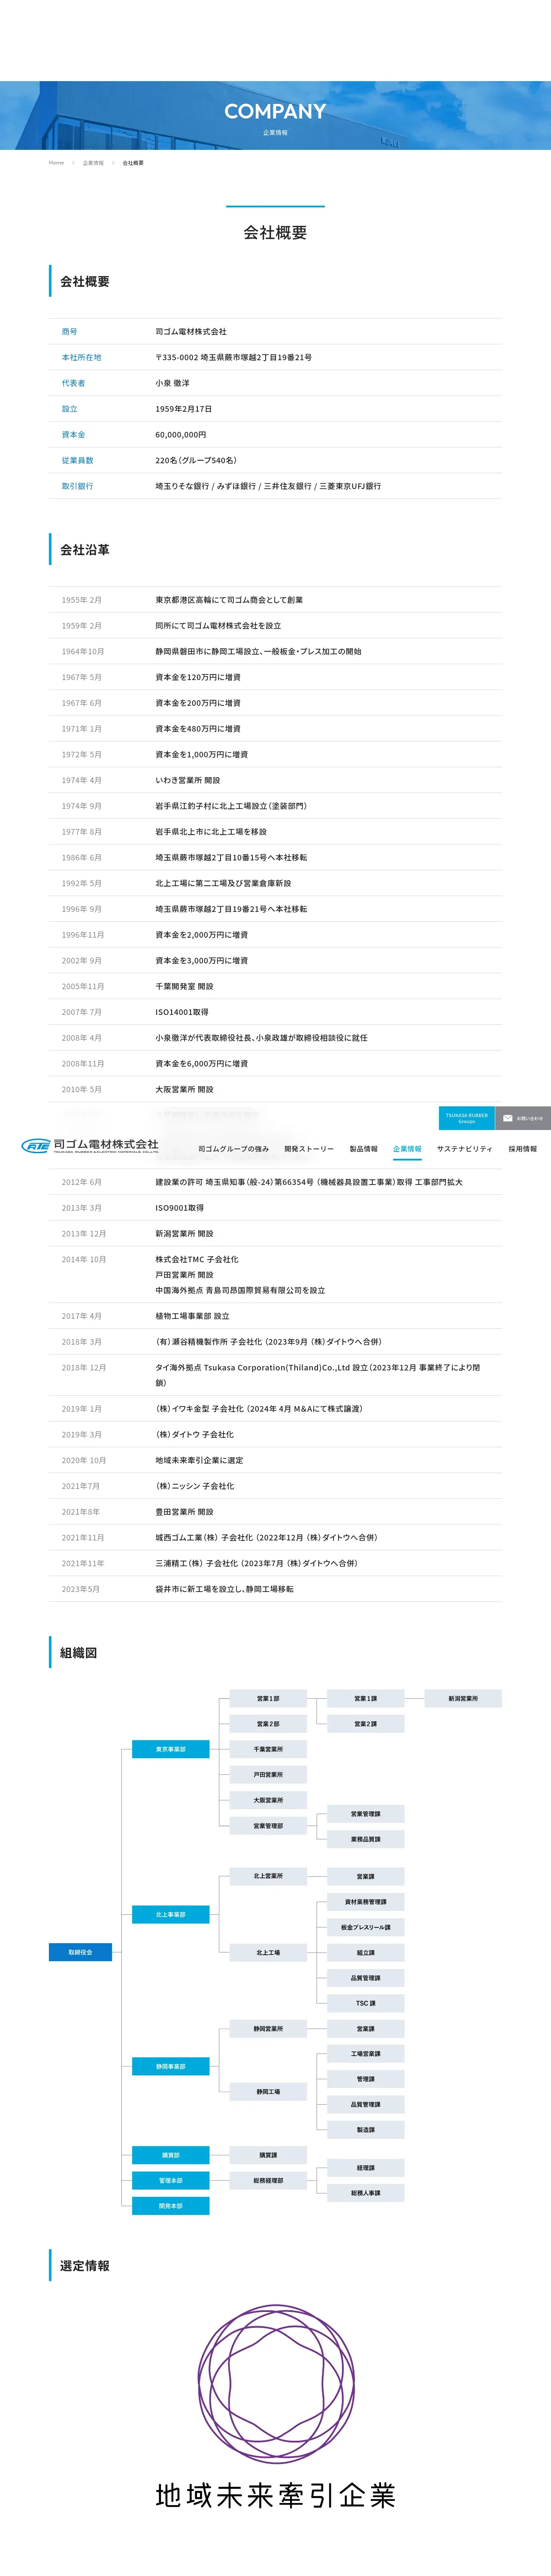
Task: Click the 大阪営業所 box in org chart
Action: tap(268, 1800)
